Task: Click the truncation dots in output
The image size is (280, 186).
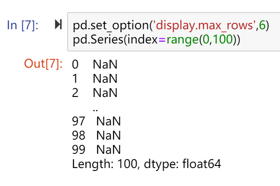Action: (x=96, y=108)
